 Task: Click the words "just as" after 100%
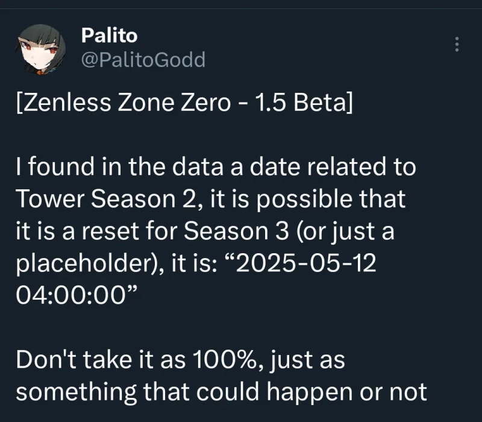click(x=305, y=361)
